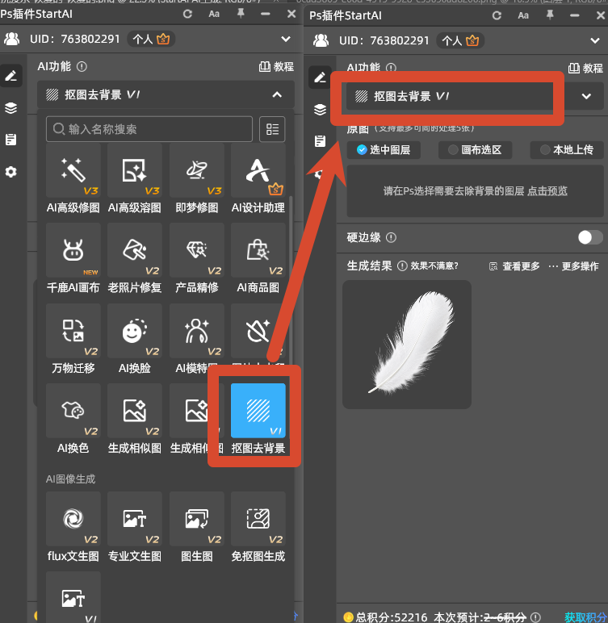Expand the account dropdown in right panel
608x623 pixels.
pyautogui.click(x=595, y=40)
